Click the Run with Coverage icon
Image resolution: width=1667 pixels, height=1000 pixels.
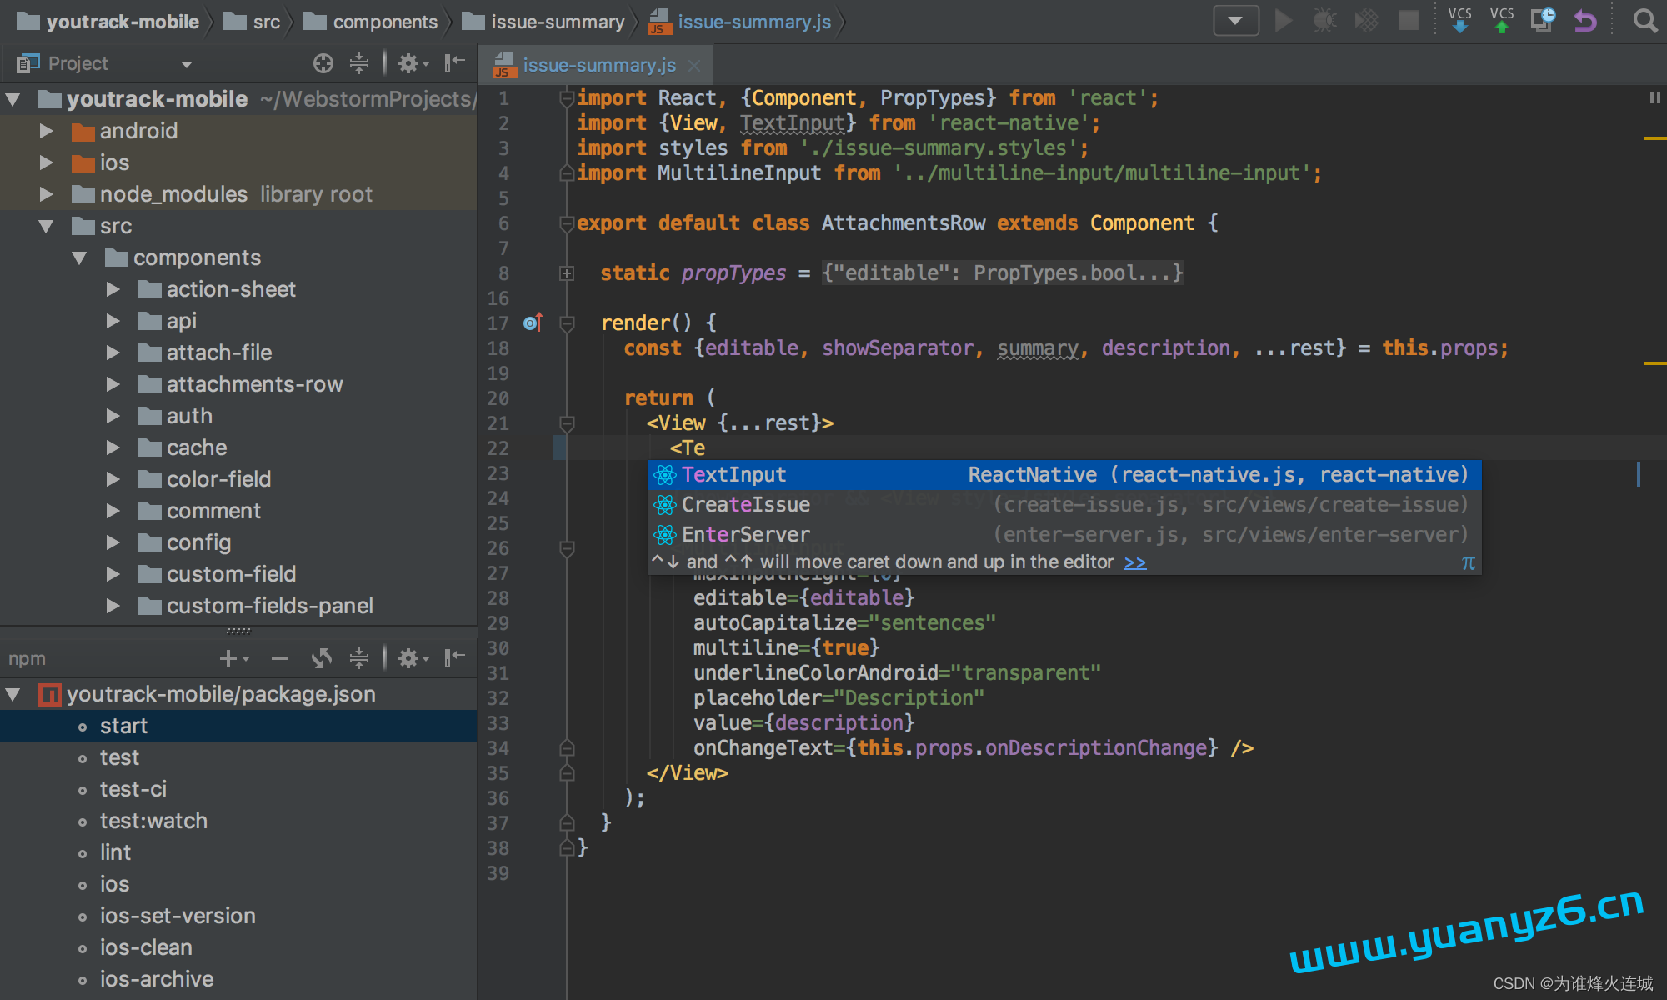(x=1366, y=20)
